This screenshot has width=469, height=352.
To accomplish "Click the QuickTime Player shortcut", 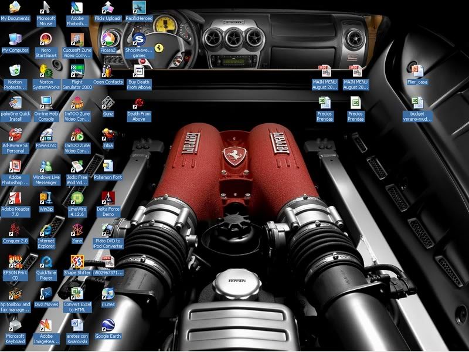I will tap(46, 262).
